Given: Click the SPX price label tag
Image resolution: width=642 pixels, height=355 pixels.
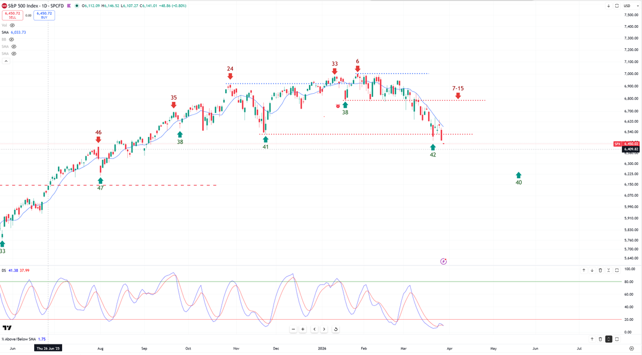Looking at the screenshot, I should click(617, 144).
